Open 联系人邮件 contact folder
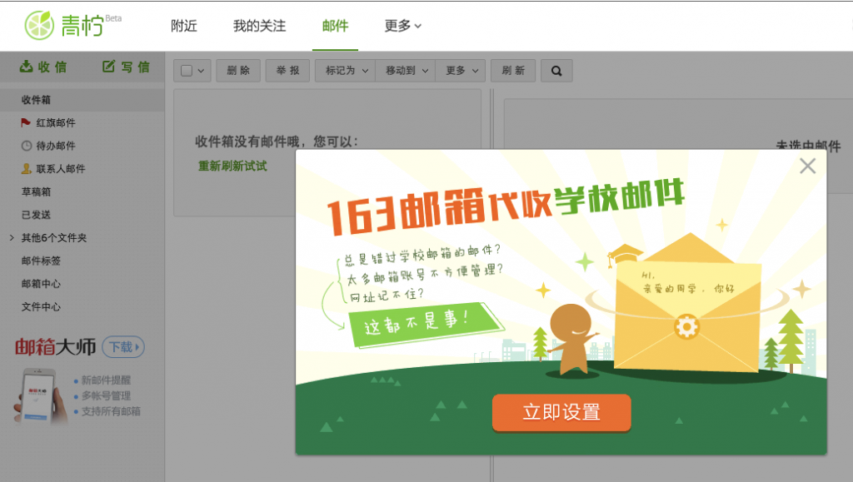The width and height of the screenshot is (853, 482). coord(60,169)
